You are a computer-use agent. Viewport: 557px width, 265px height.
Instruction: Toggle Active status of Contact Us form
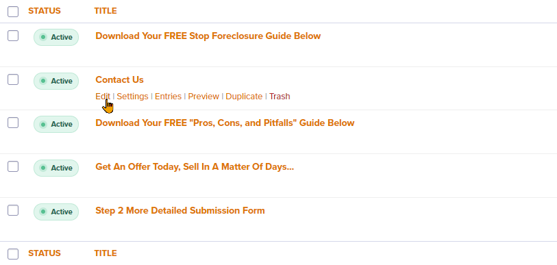[56, 81]
